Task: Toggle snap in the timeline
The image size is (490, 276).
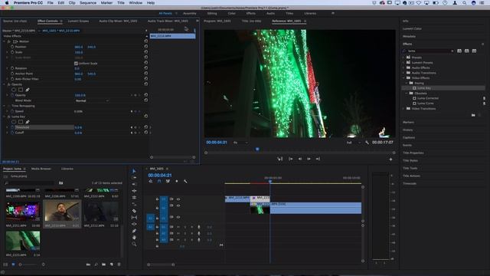Action: click(x=159, y=181)
